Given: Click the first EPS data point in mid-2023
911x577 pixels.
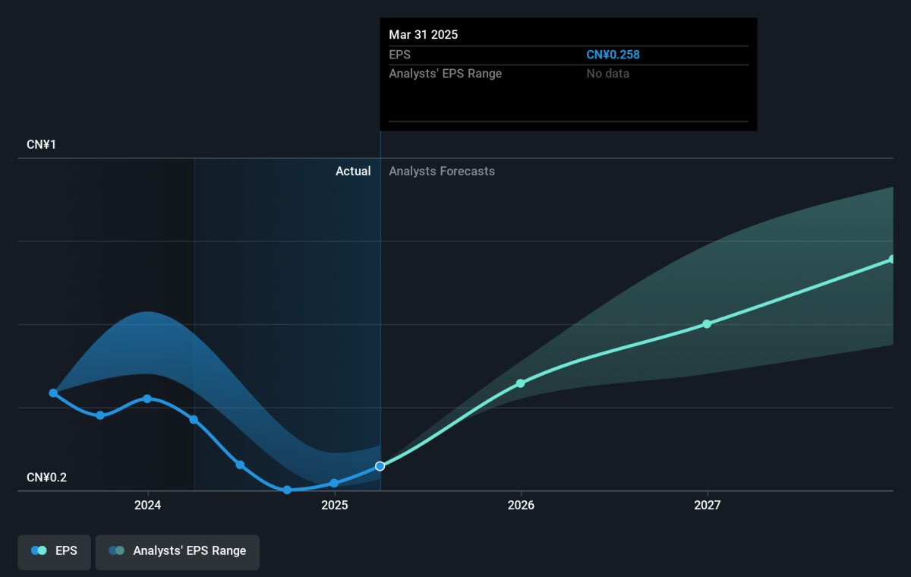Looking at the screenshot, I should [x=53, y=393].
